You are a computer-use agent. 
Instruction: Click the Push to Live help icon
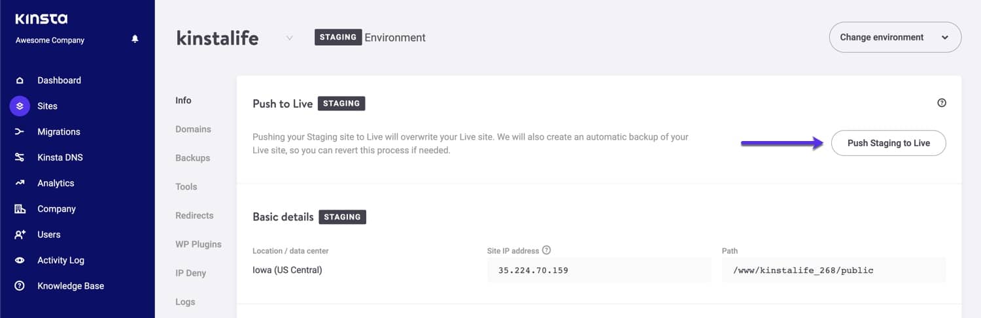(x=942, y=103)
